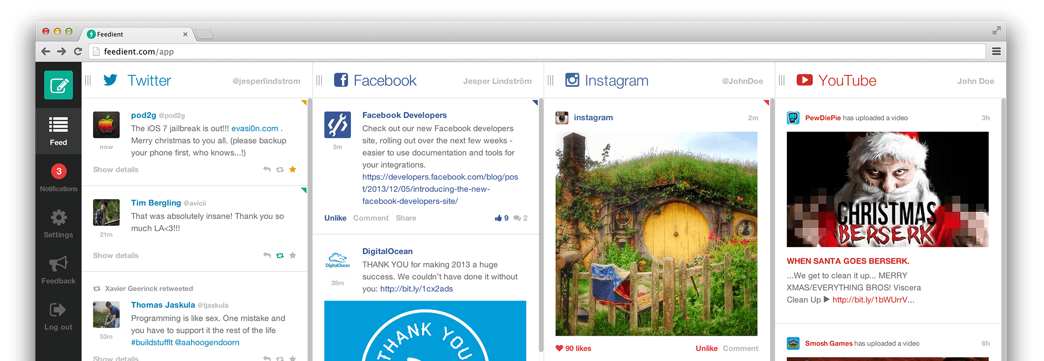
Task: Unlike the Instagram photo
Action: pos(706,349)
